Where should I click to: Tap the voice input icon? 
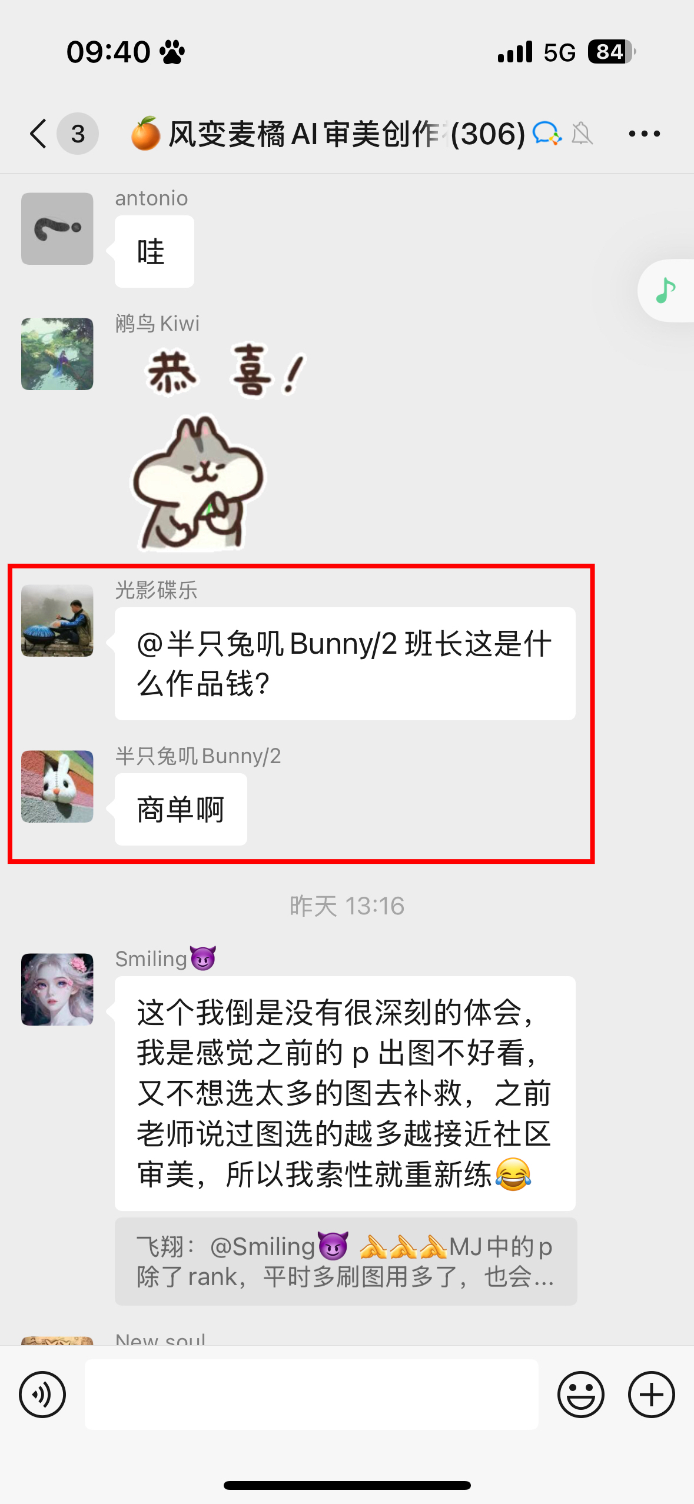coord(42,1394)
